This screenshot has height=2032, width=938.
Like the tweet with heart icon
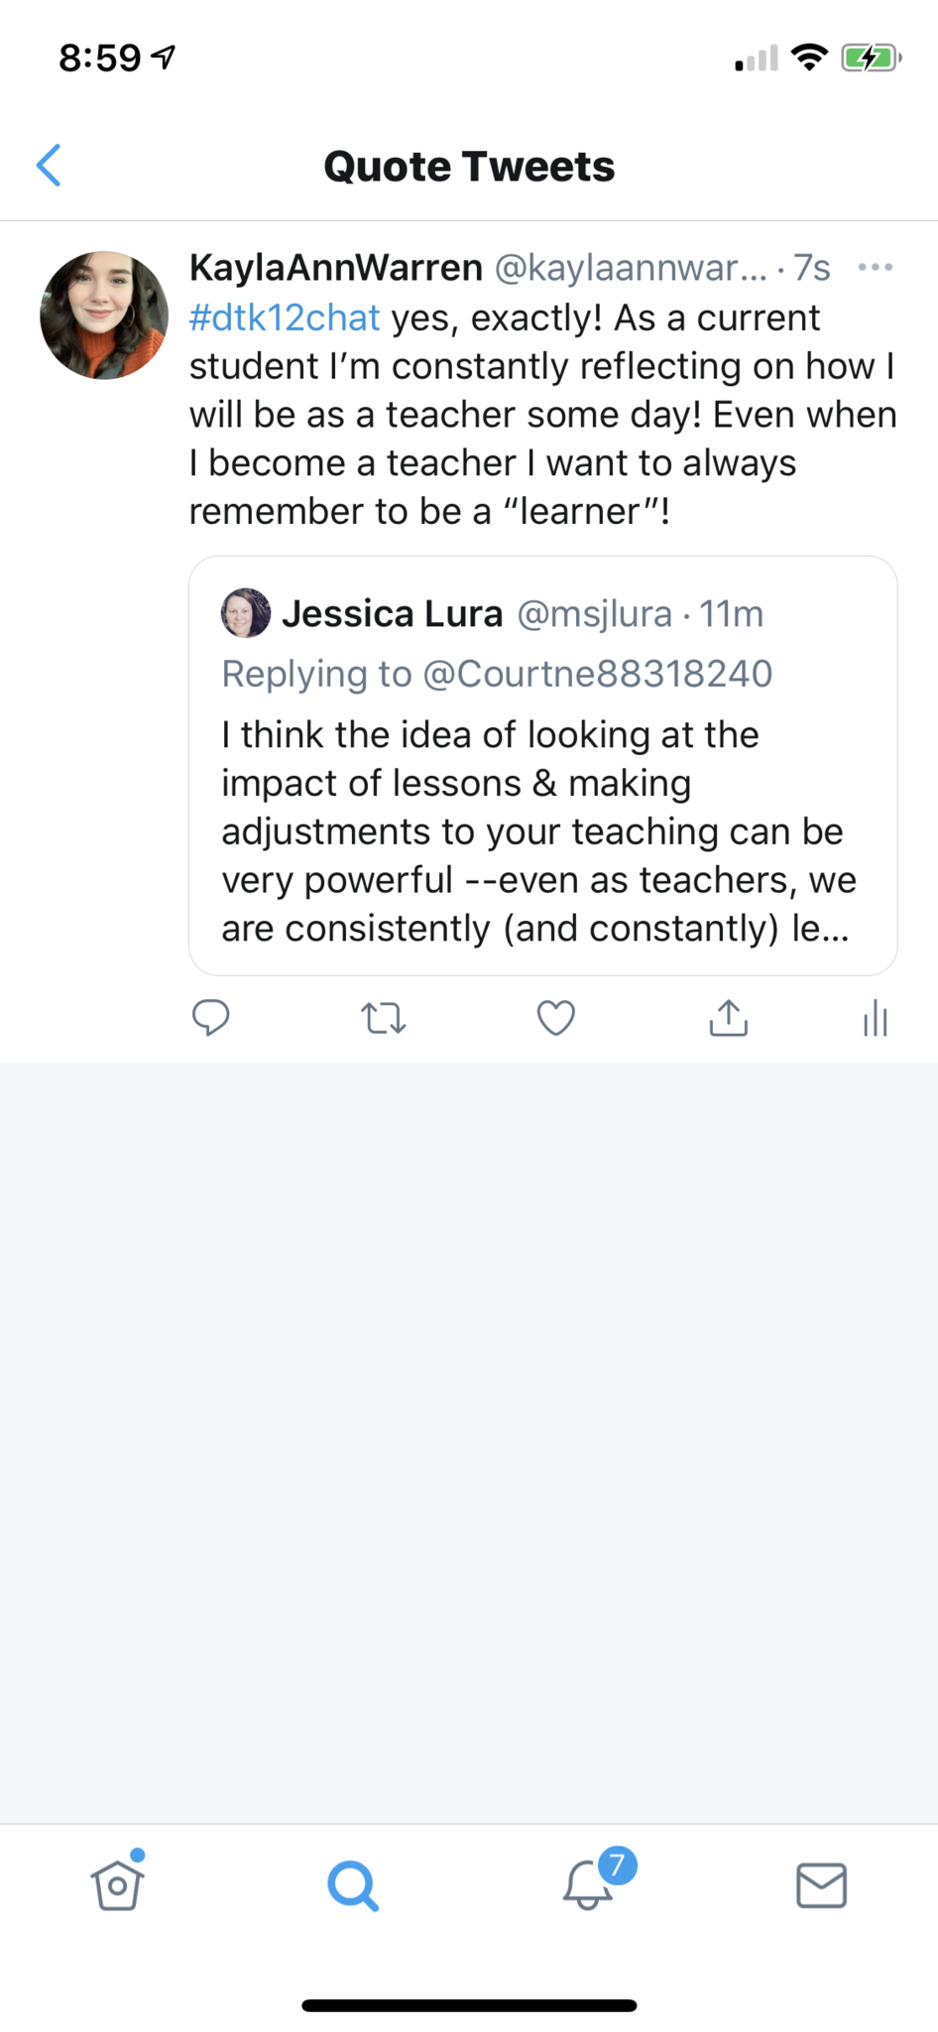click(x=555, y=1018)
